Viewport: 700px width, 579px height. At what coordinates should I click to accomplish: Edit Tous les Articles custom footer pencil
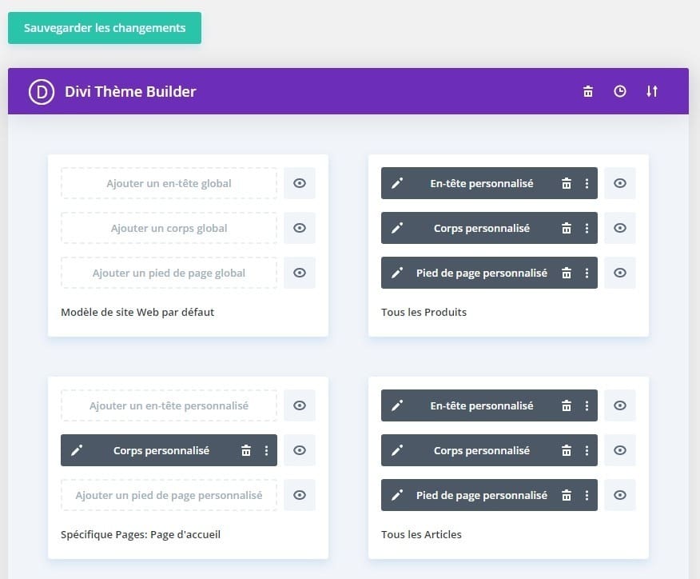coord(397,495)
